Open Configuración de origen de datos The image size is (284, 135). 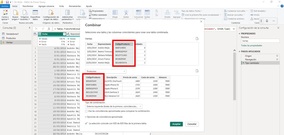pyautogui.click(x=51, y=12)
